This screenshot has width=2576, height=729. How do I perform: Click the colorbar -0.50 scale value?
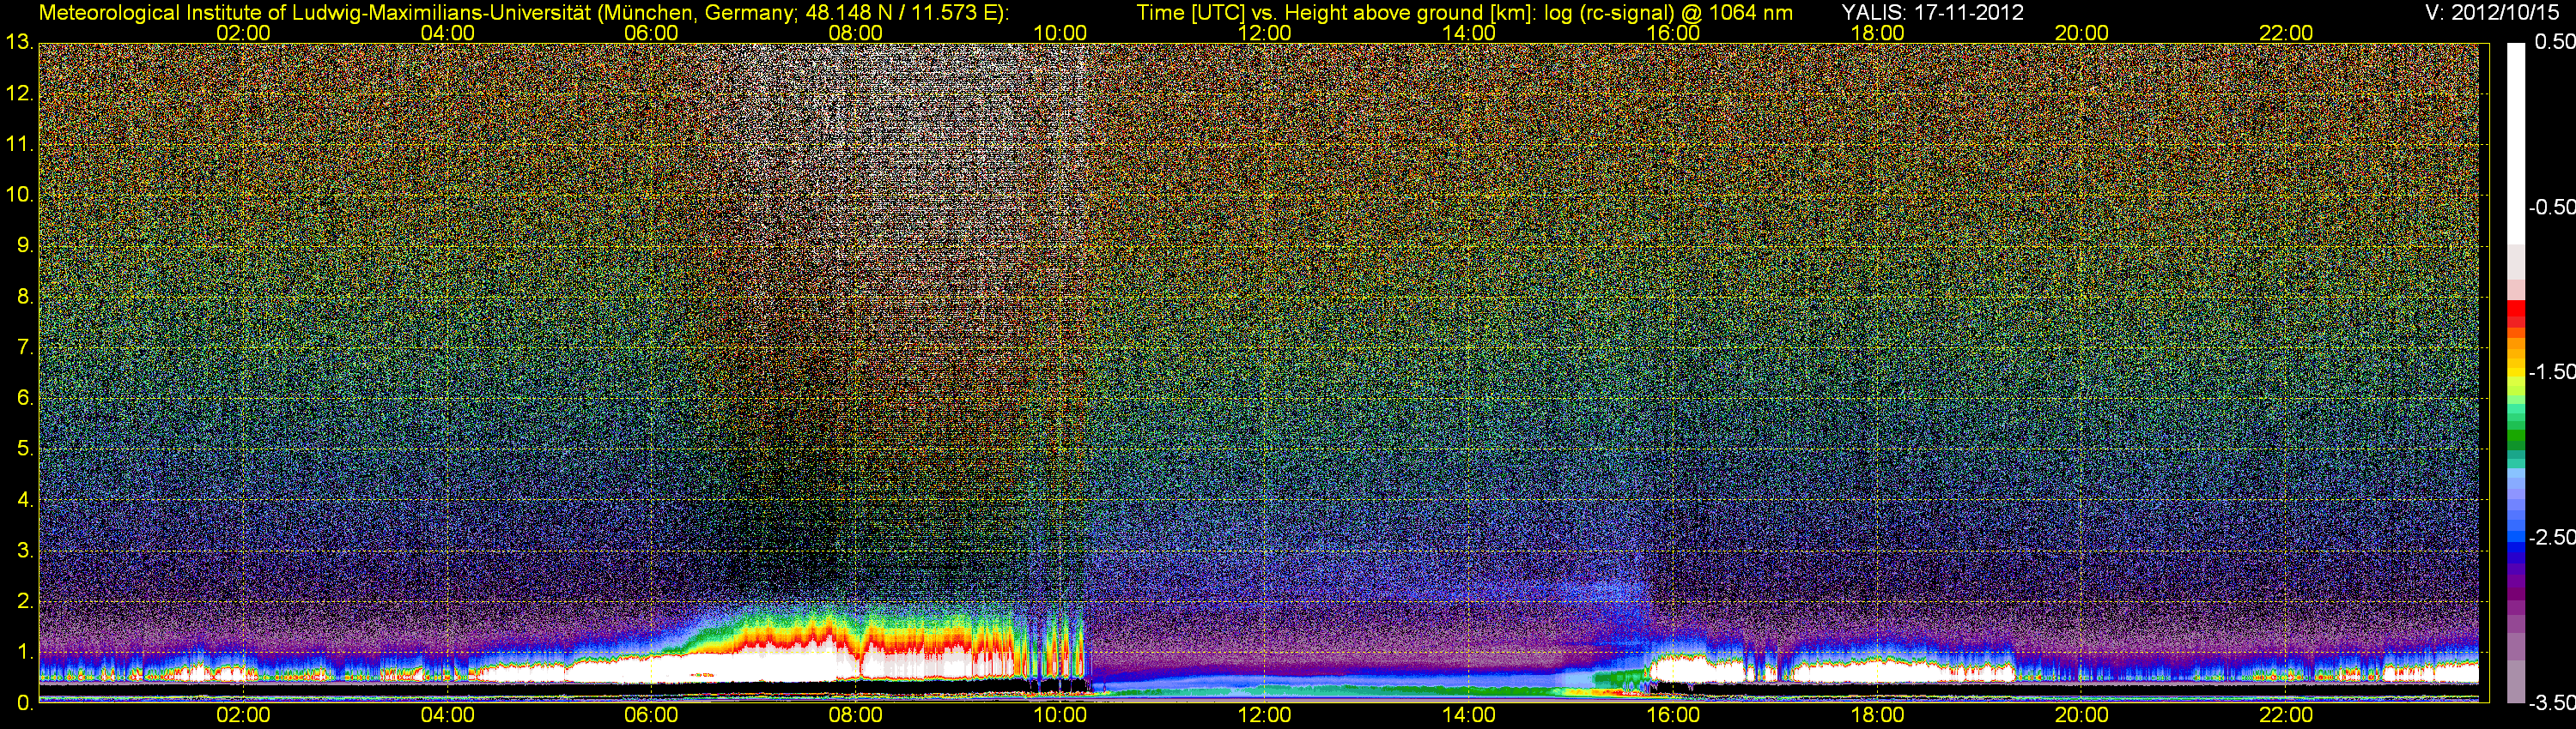click(2552, 207)
